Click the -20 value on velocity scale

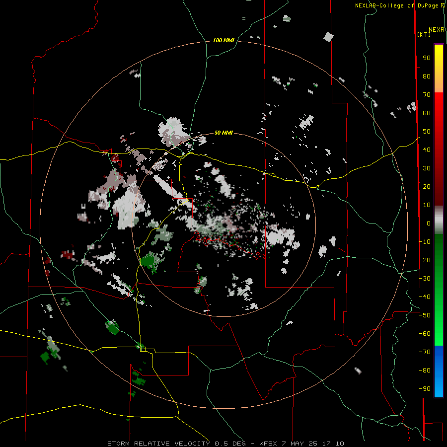pos(425,260)
